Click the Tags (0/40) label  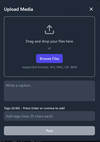12,108
